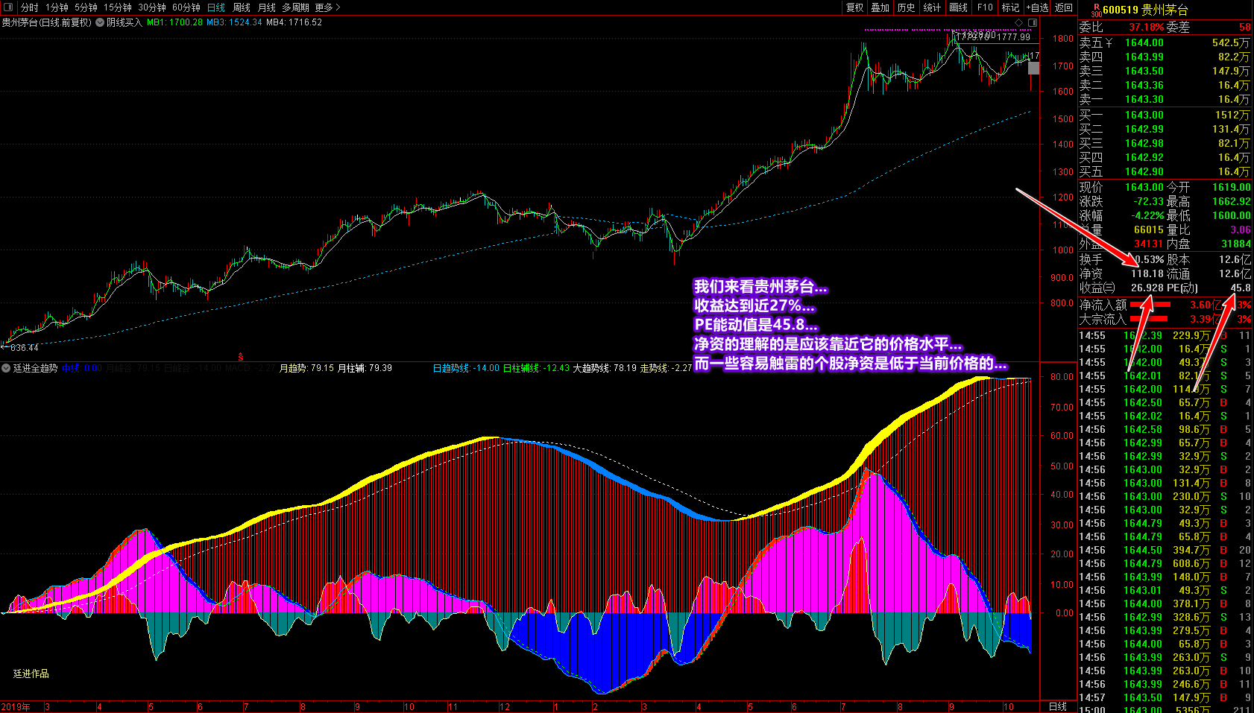Click the 卖五 price 1644.00
This screenshot has height=713, width=1254.
[1144, 42]
